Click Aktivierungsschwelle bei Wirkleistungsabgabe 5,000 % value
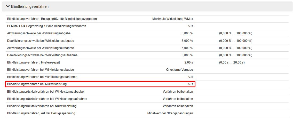293x119 pixels. click(187, 33)
